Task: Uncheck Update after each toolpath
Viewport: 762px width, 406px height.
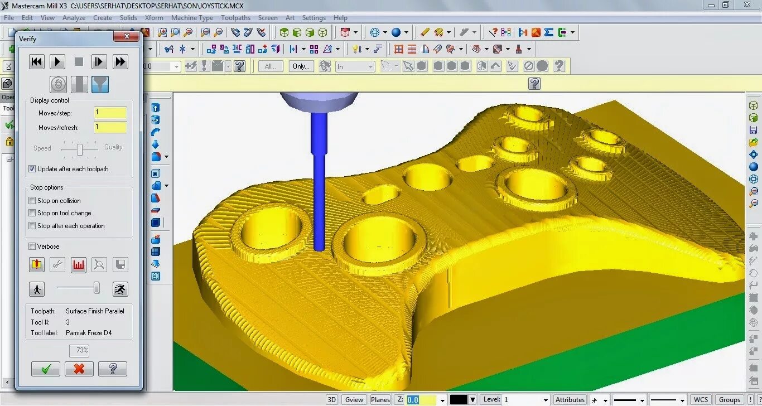Action: point(32,169)
